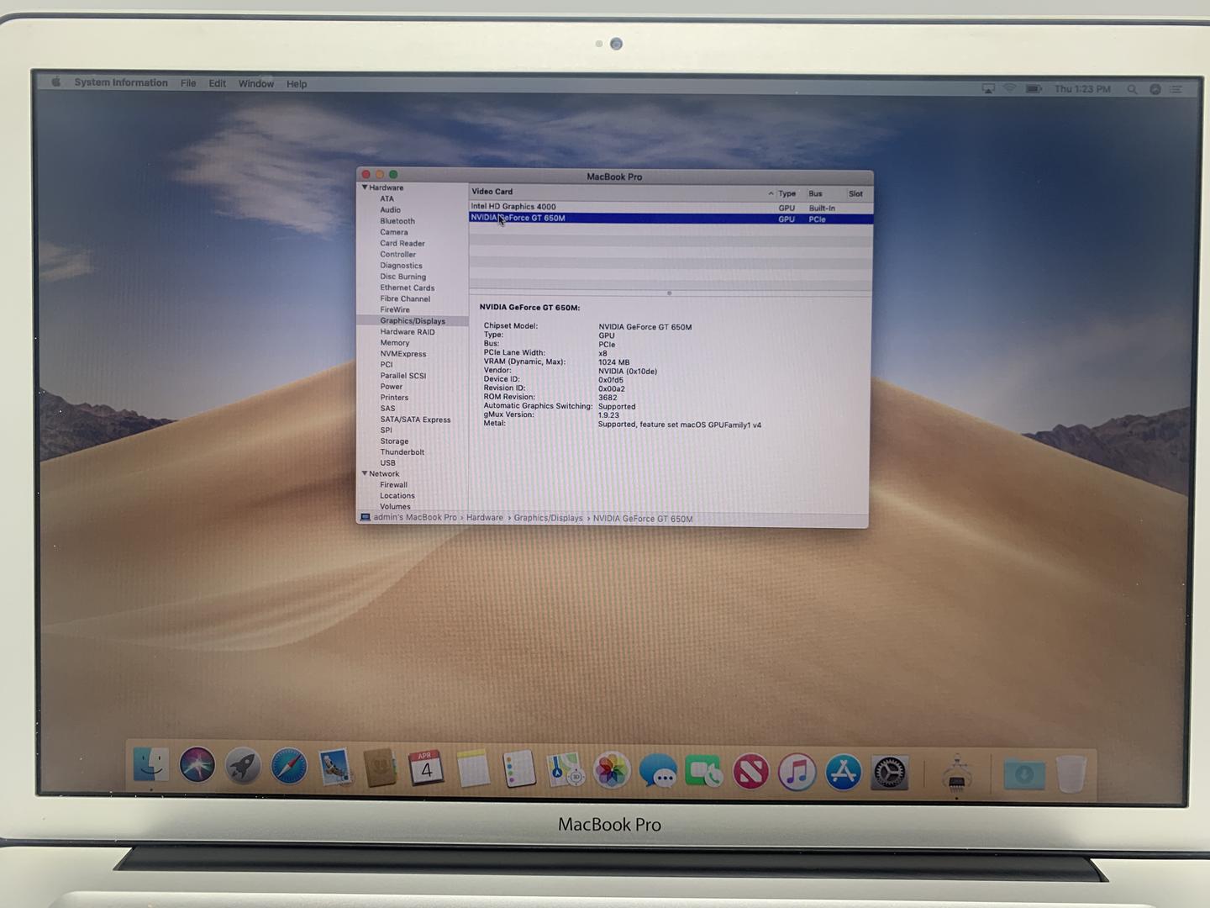Viewport: 1210px width, 908px height.
Task: Select Intel HD Graphics 4000 row
Action: coord(671,207)
